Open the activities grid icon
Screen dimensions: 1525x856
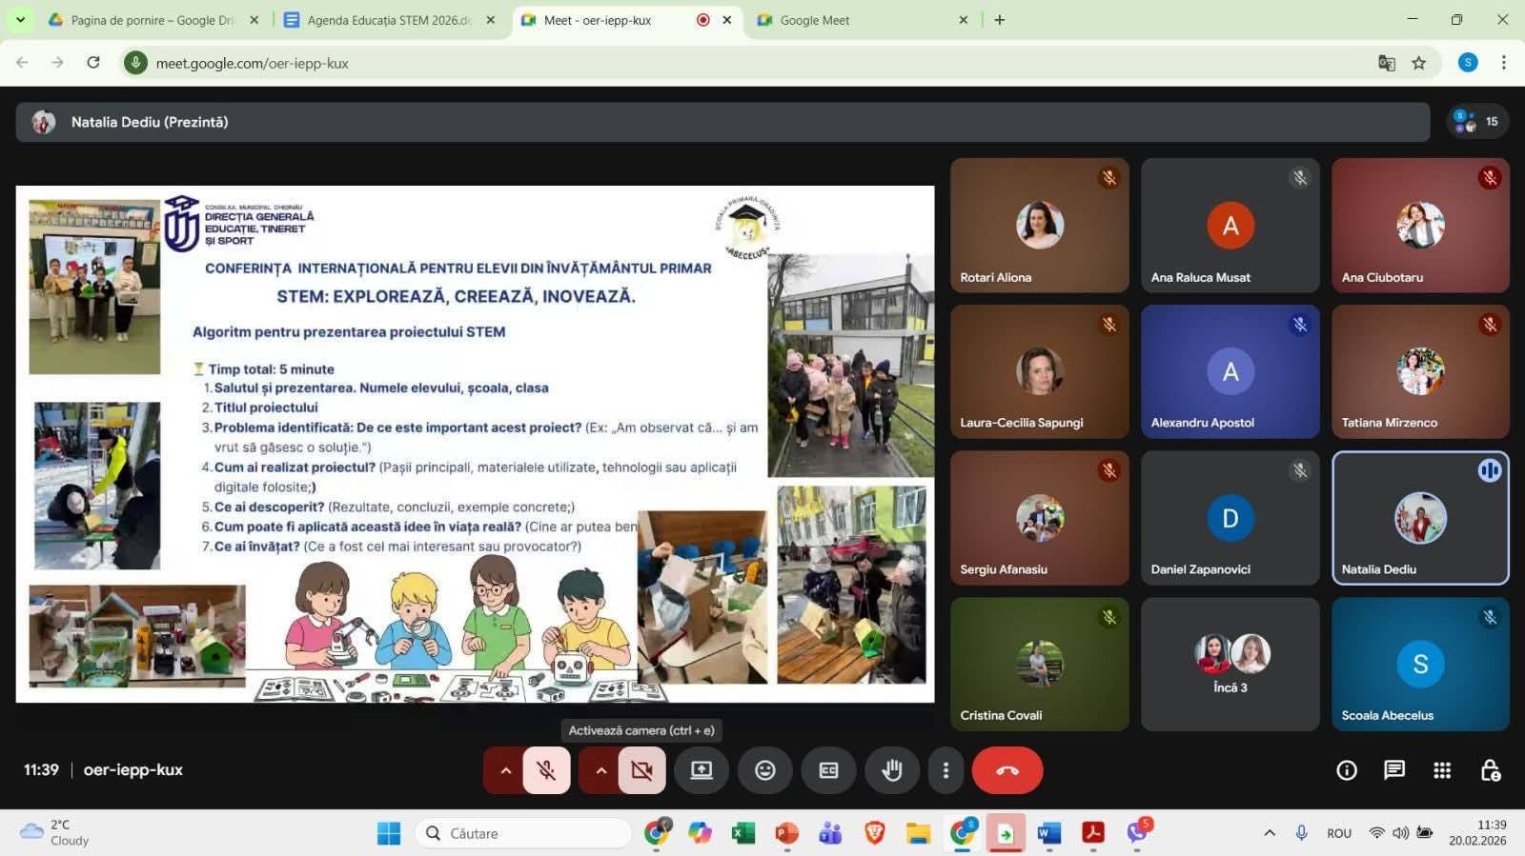pyautogui.click(x=1442, y=770)
